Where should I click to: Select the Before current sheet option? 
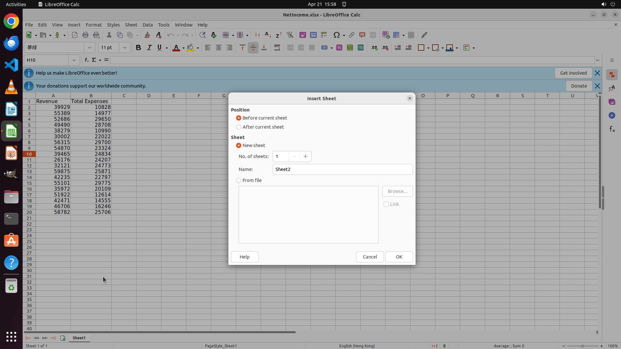pyautogui.click(x=239, y=118)
